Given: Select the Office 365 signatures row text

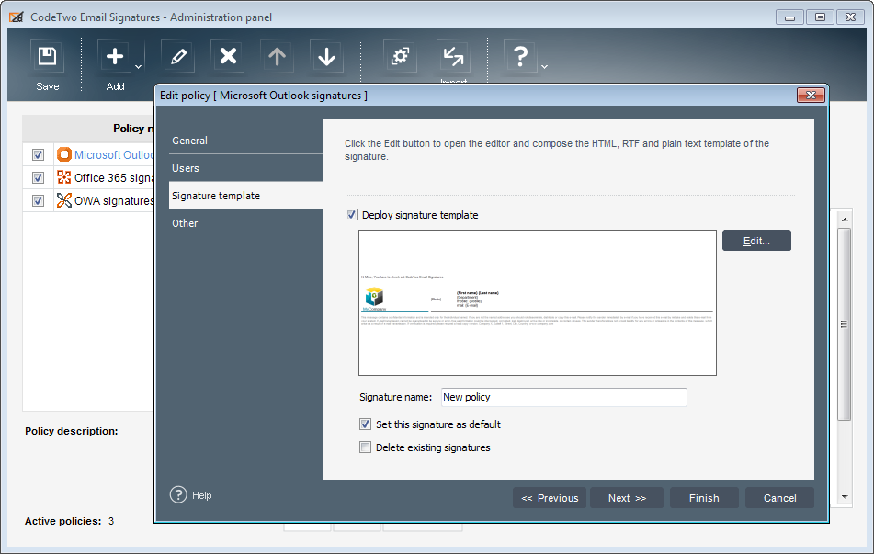Looking at the screenshot, I should 114,178.
